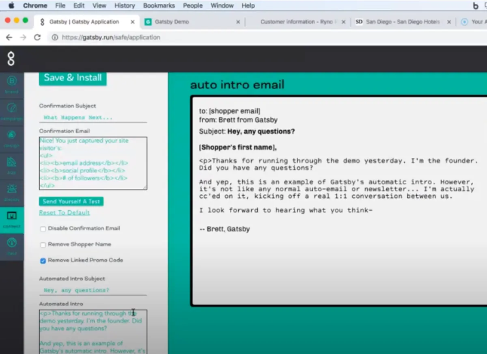This screenshot has height=354, width=487.
Task: Close the San Diego Hotels tab
Action: click(449, 22)
